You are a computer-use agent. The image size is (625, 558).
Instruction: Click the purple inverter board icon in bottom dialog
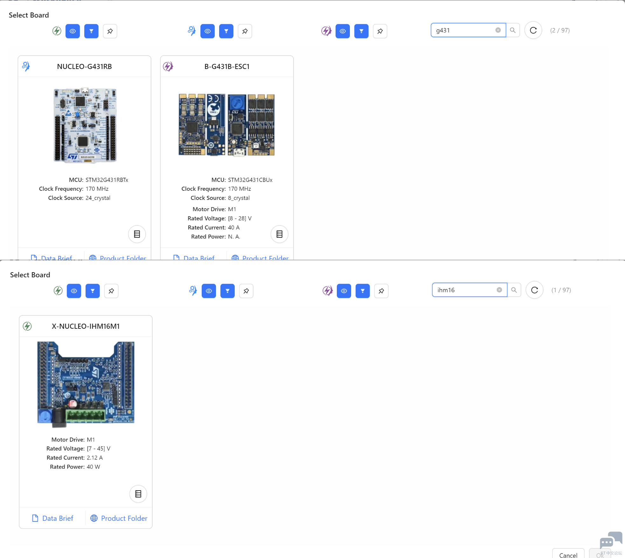pyautogui.click(x=328, y=291)
